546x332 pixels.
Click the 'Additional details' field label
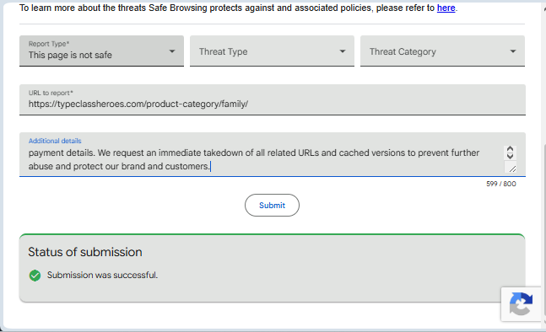(55, 141)
